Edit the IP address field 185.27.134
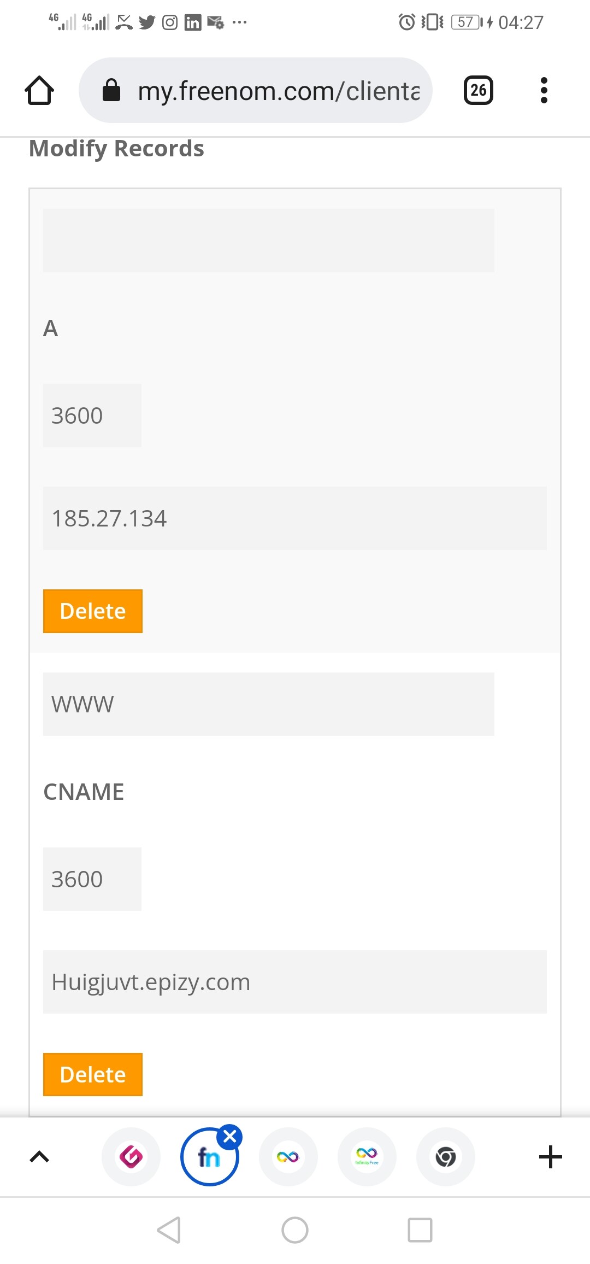Image resolution: width=590 pixels, height=1264 pixels. pos(295,518)
